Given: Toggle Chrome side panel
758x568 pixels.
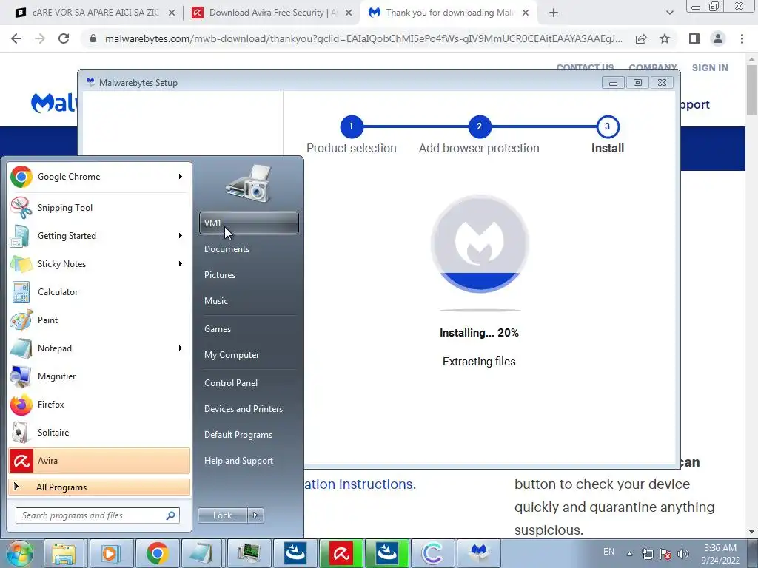Looking at the screenshot, I should point(694,38).
